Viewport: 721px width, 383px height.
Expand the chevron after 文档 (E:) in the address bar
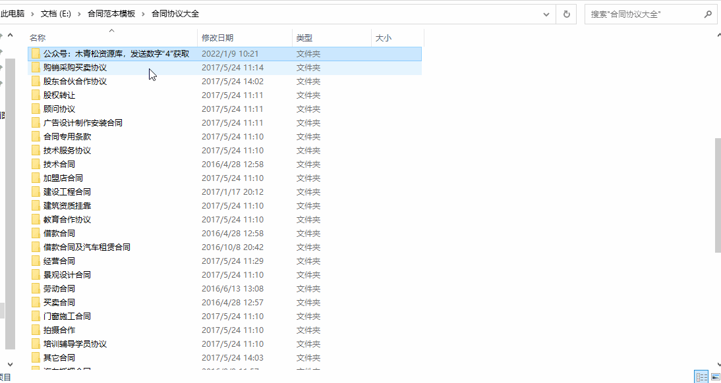pyautogui.click(x=79, y=14)
